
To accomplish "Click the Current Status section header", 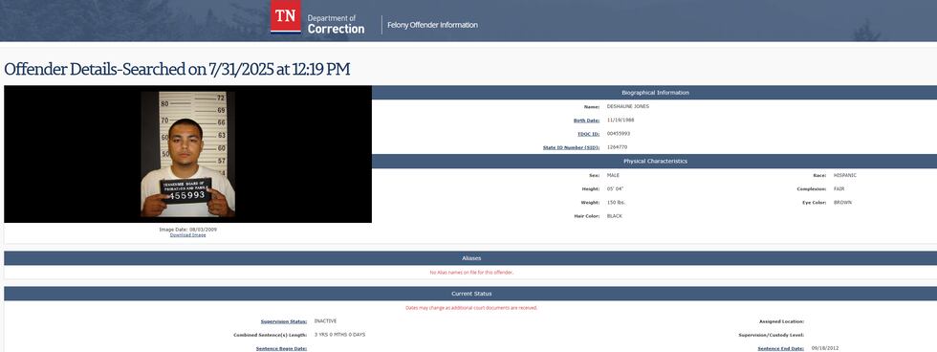I will [x=470, y=294].
